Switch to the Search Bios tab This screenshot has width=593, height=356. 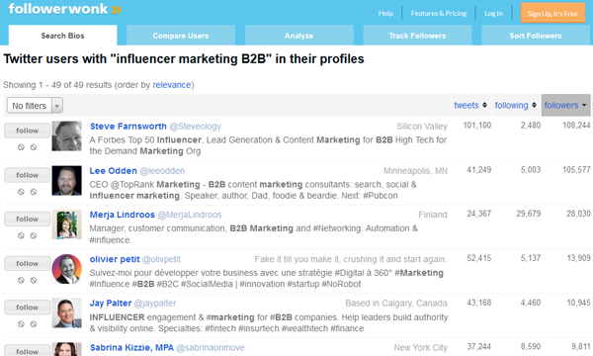(63, 36)
